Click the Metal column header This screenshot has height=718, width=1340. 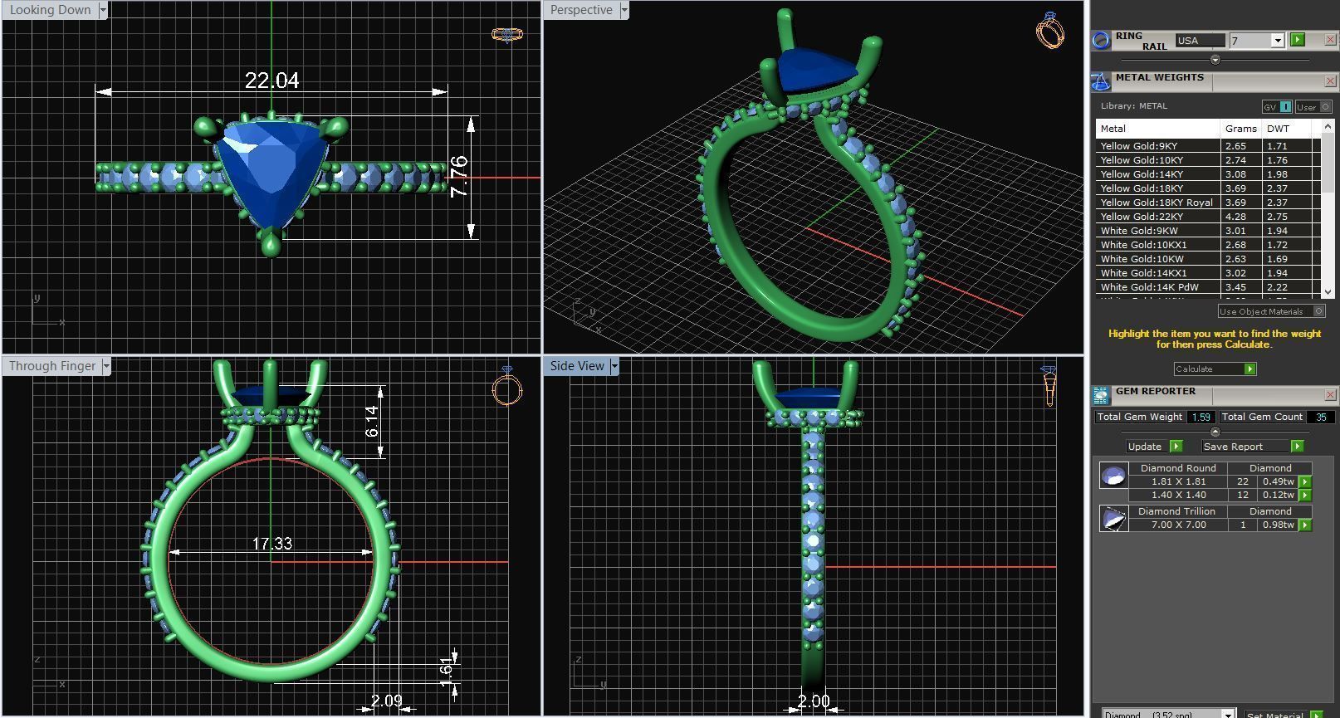click(1157, 128)
